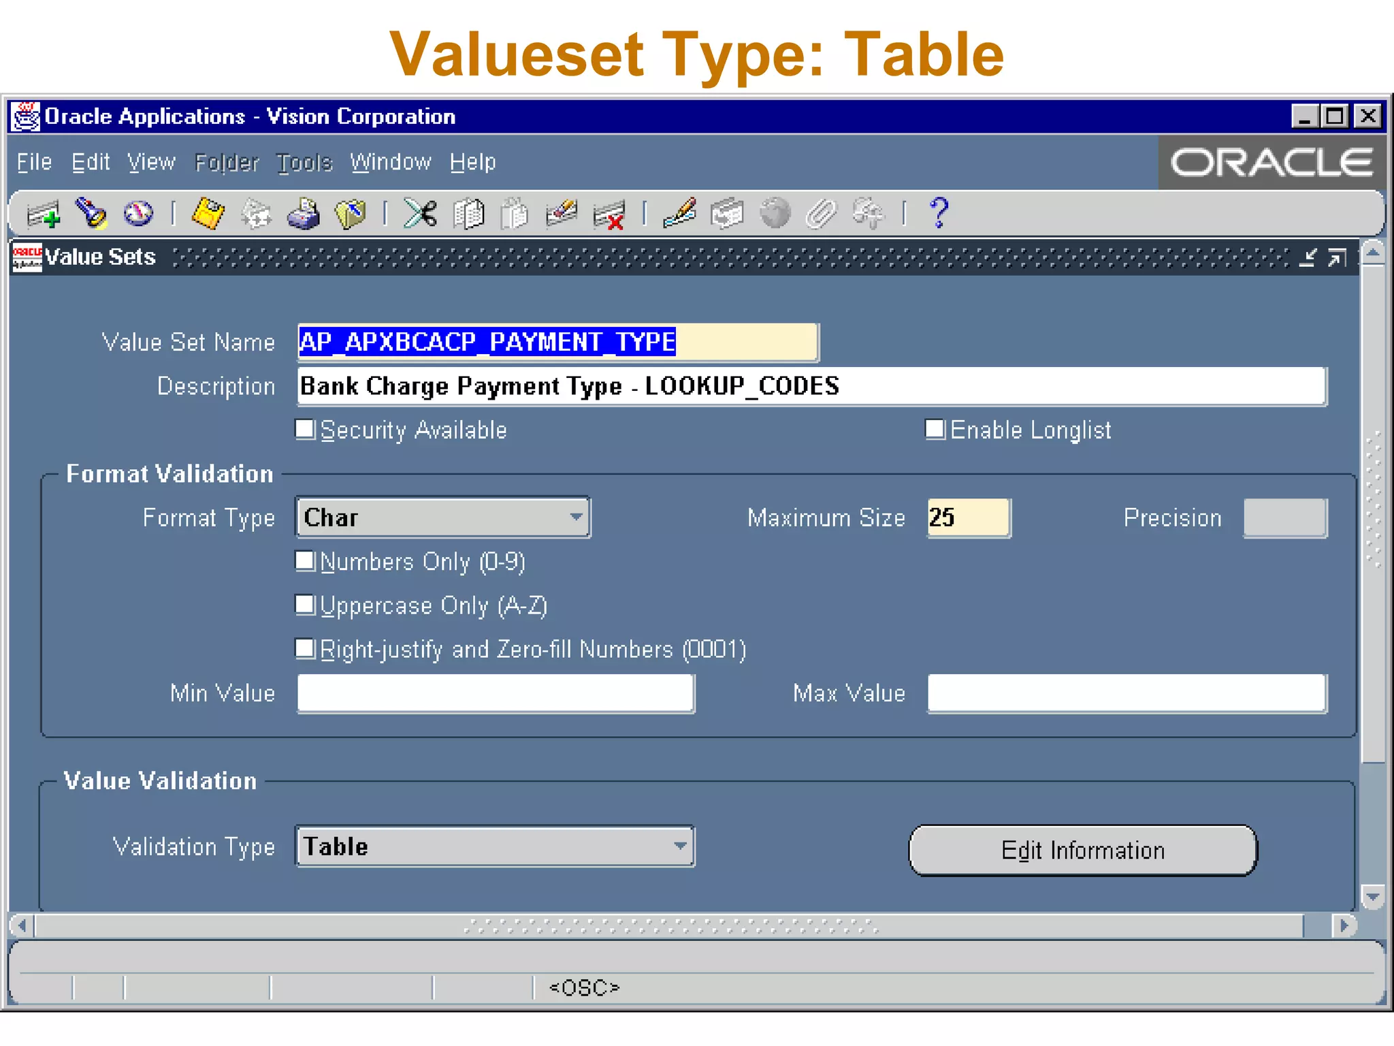The image size is (1394, 1046).
Task: Click the vertical scrollbar down arrow
Action: [1373, 897]
